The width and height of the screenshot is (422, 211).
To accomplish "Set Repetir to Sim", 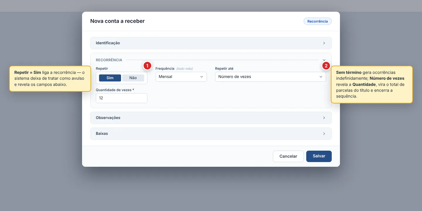I will point(110,78).
